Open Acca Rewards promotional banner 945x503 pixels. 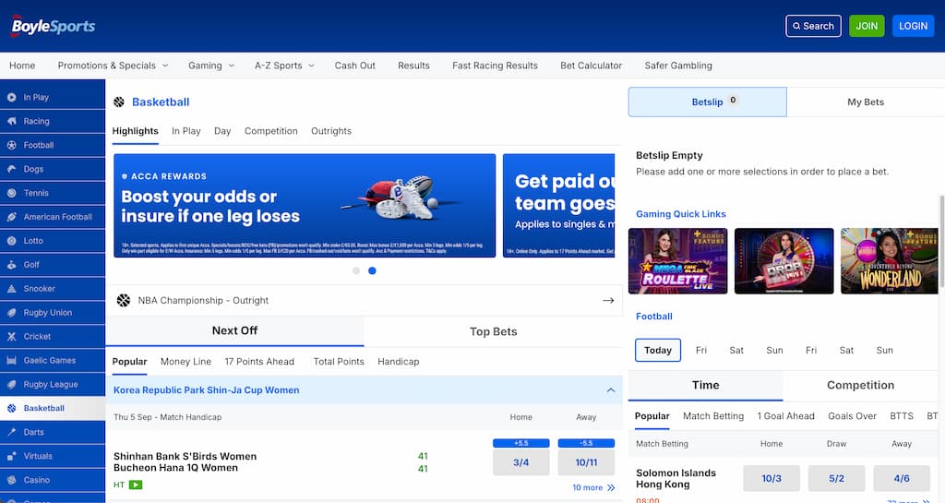305,206
